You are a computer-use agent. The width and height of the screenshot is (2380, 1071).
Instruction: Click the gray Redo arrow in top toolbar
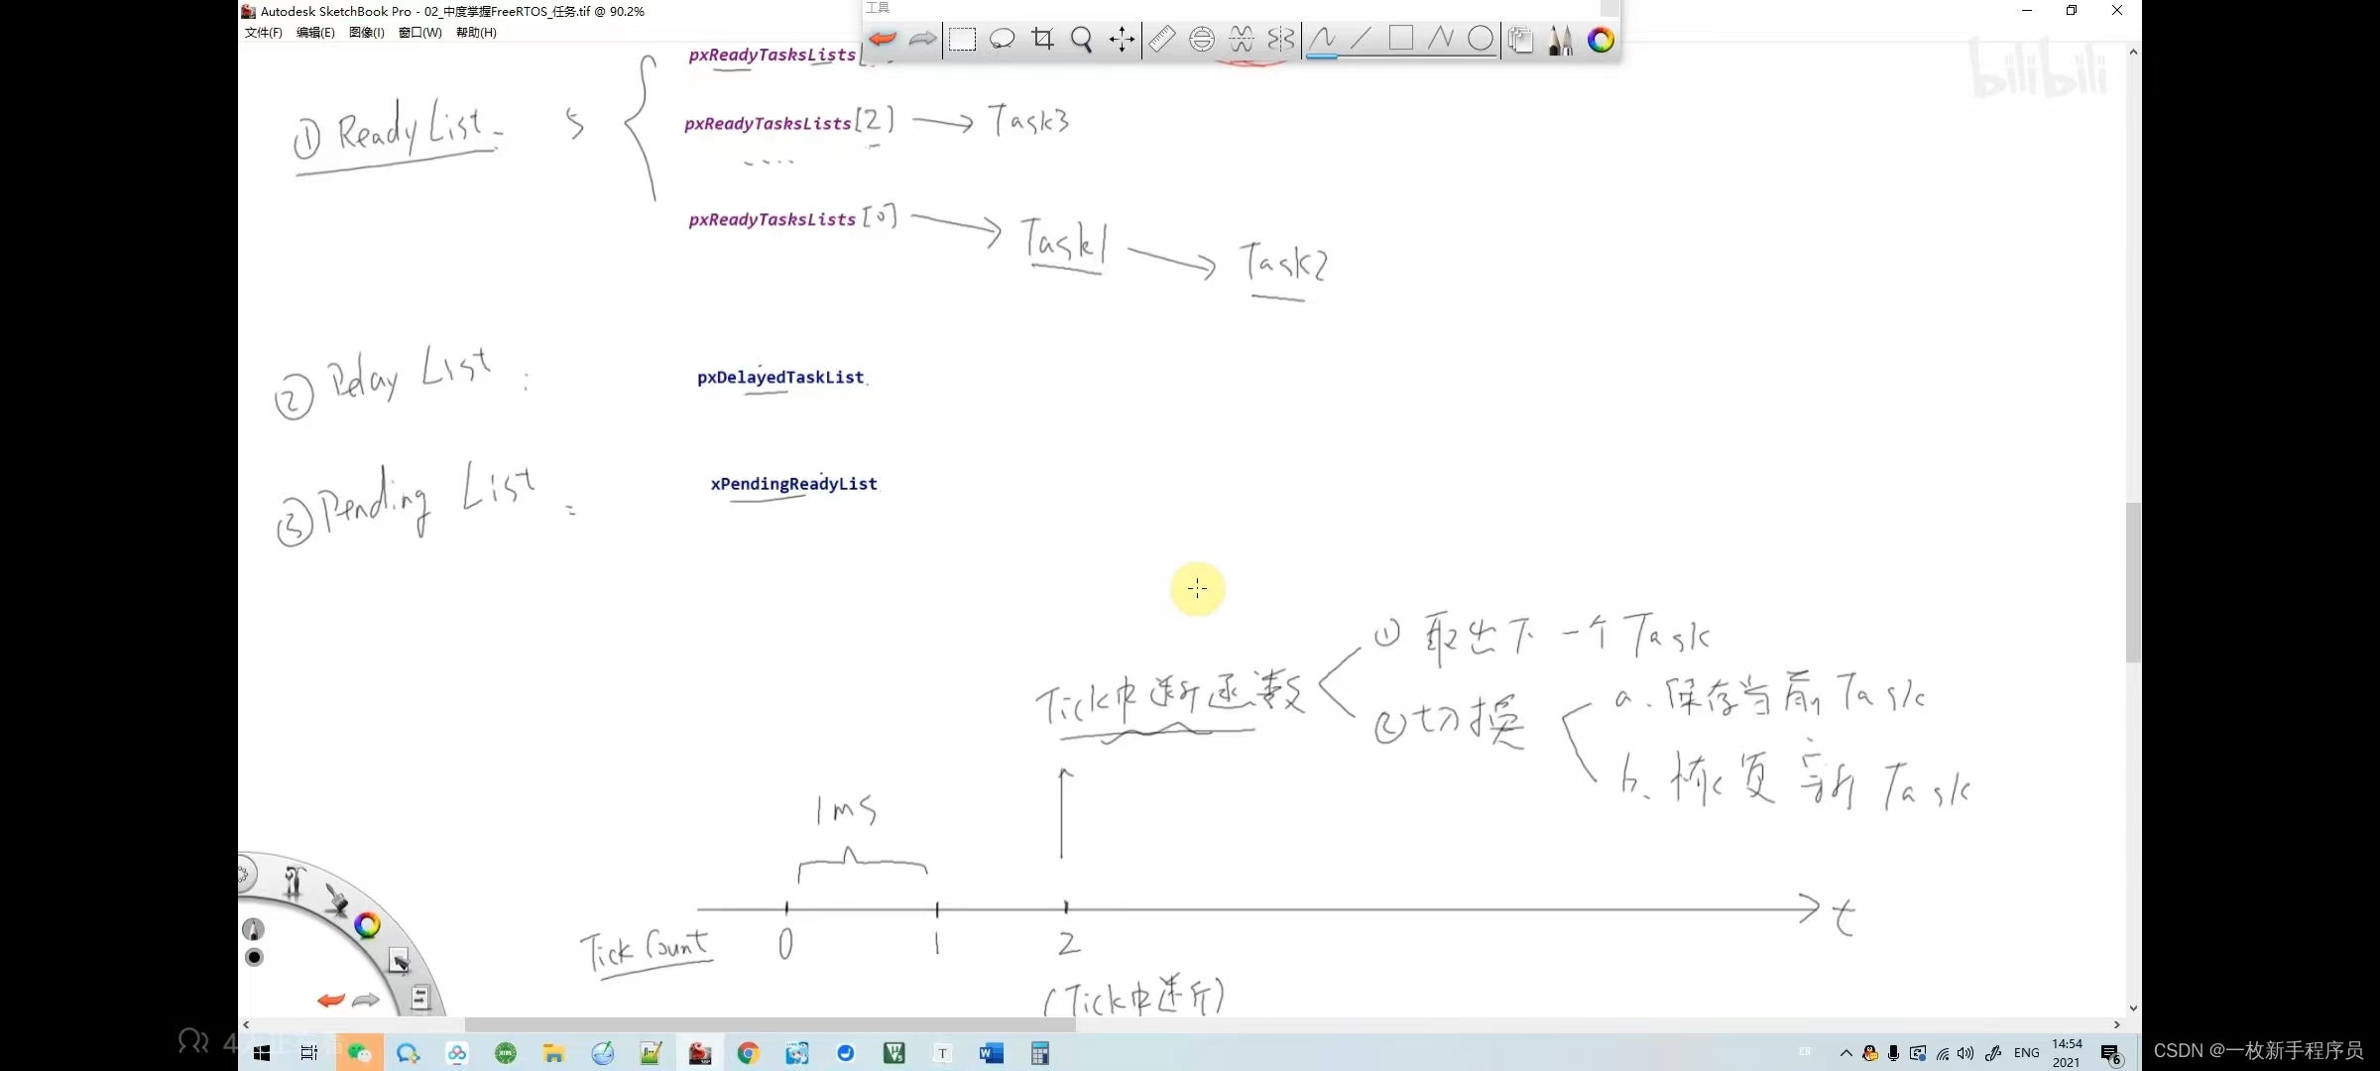pos(922,40)
